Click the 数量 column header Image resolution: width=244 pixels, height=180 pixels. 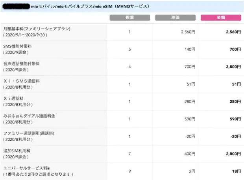tap(130, 18)
